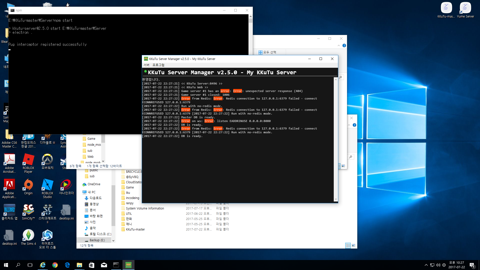
Task: Launch Google Chrome from the taskbar
Action: (x=55, y=265)
